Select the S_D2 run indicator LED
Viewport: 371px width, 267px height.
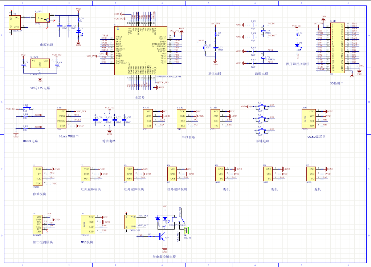click(x=297, y=45)
